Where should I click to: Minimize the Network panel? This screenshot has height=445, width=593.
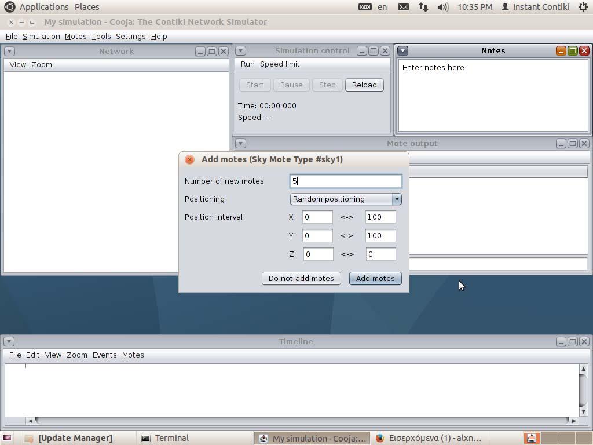point(200,51)
